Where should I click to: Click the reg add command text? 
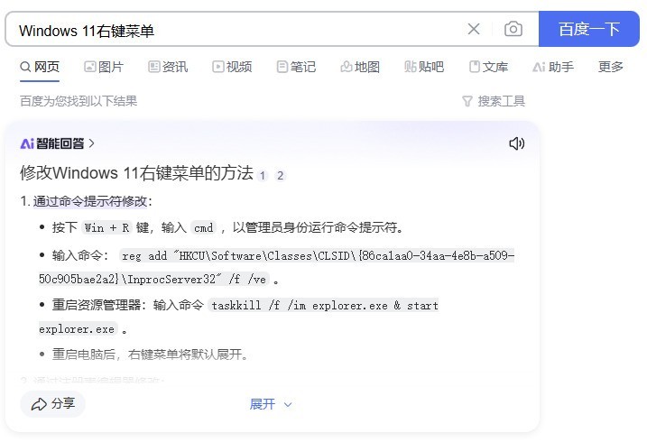276,267
